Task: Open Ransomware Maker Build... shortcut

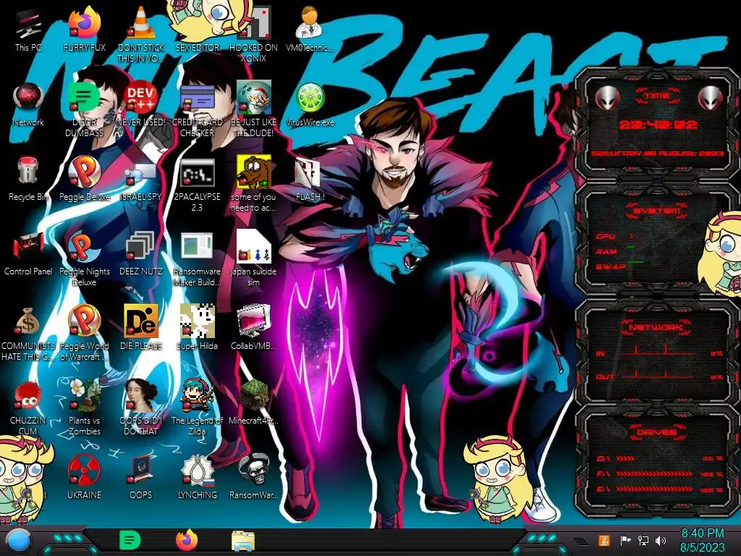Action: (x=197, y=258)
